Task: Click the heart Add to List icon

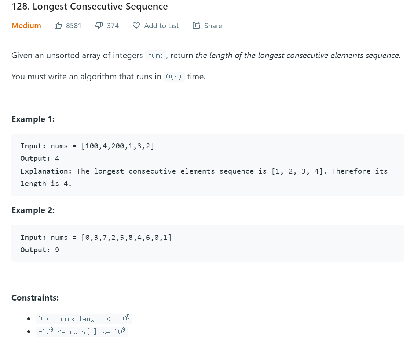Action: (x=136, y=26)
